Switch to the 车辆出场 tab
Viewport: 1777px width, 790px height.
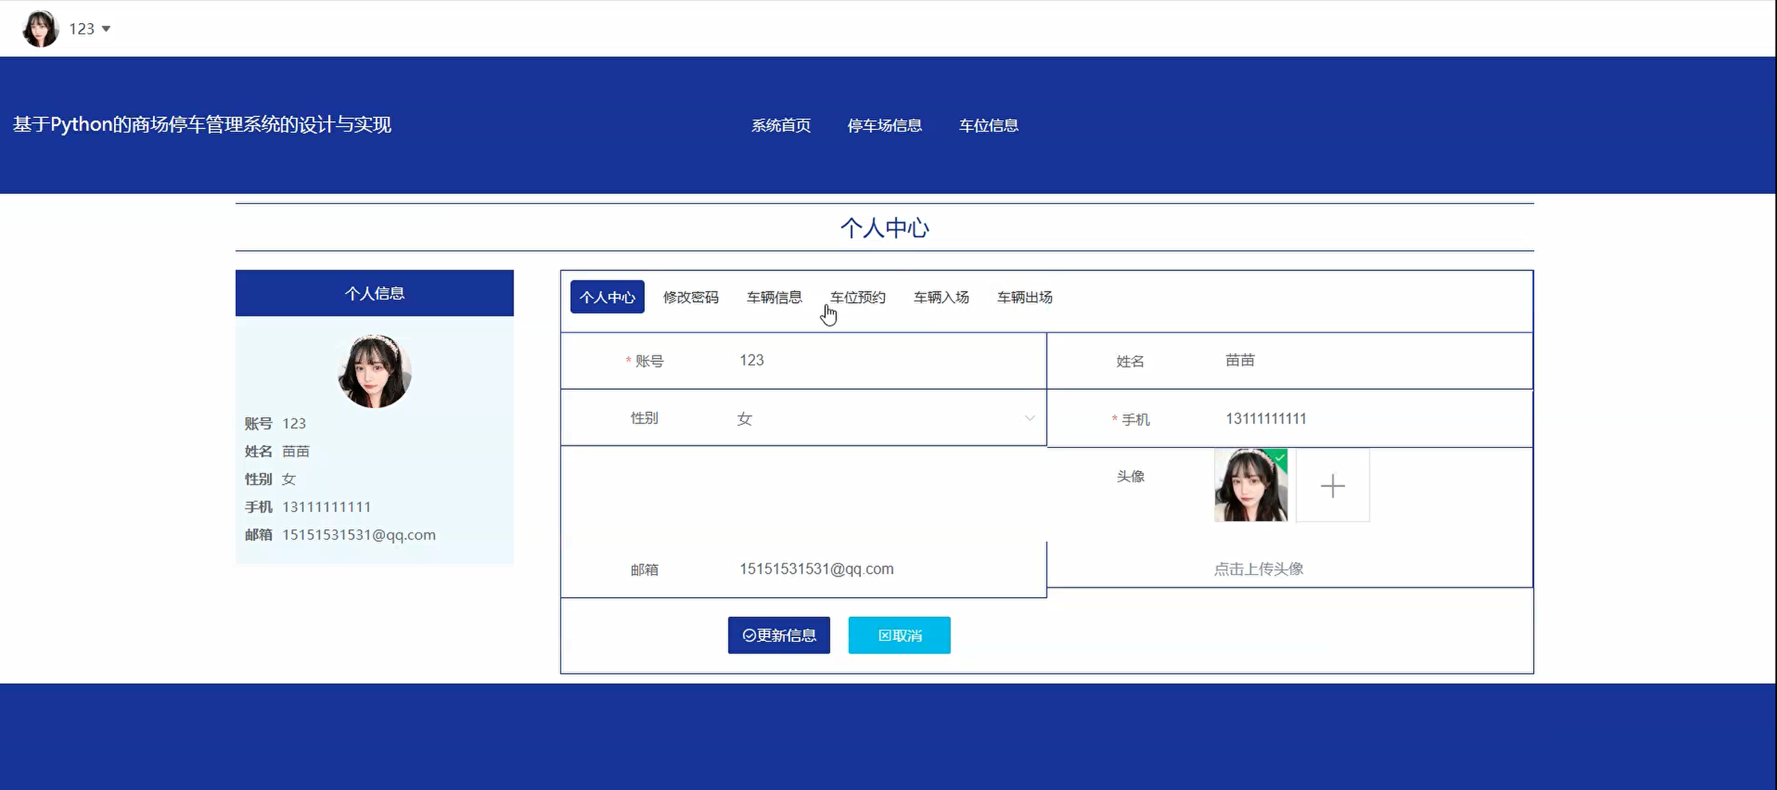(1024, 297)
